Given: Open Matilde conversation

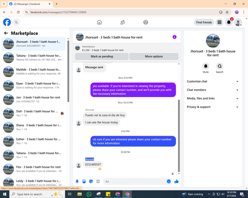Looking at the screenshot, I should tap(33, 71).
